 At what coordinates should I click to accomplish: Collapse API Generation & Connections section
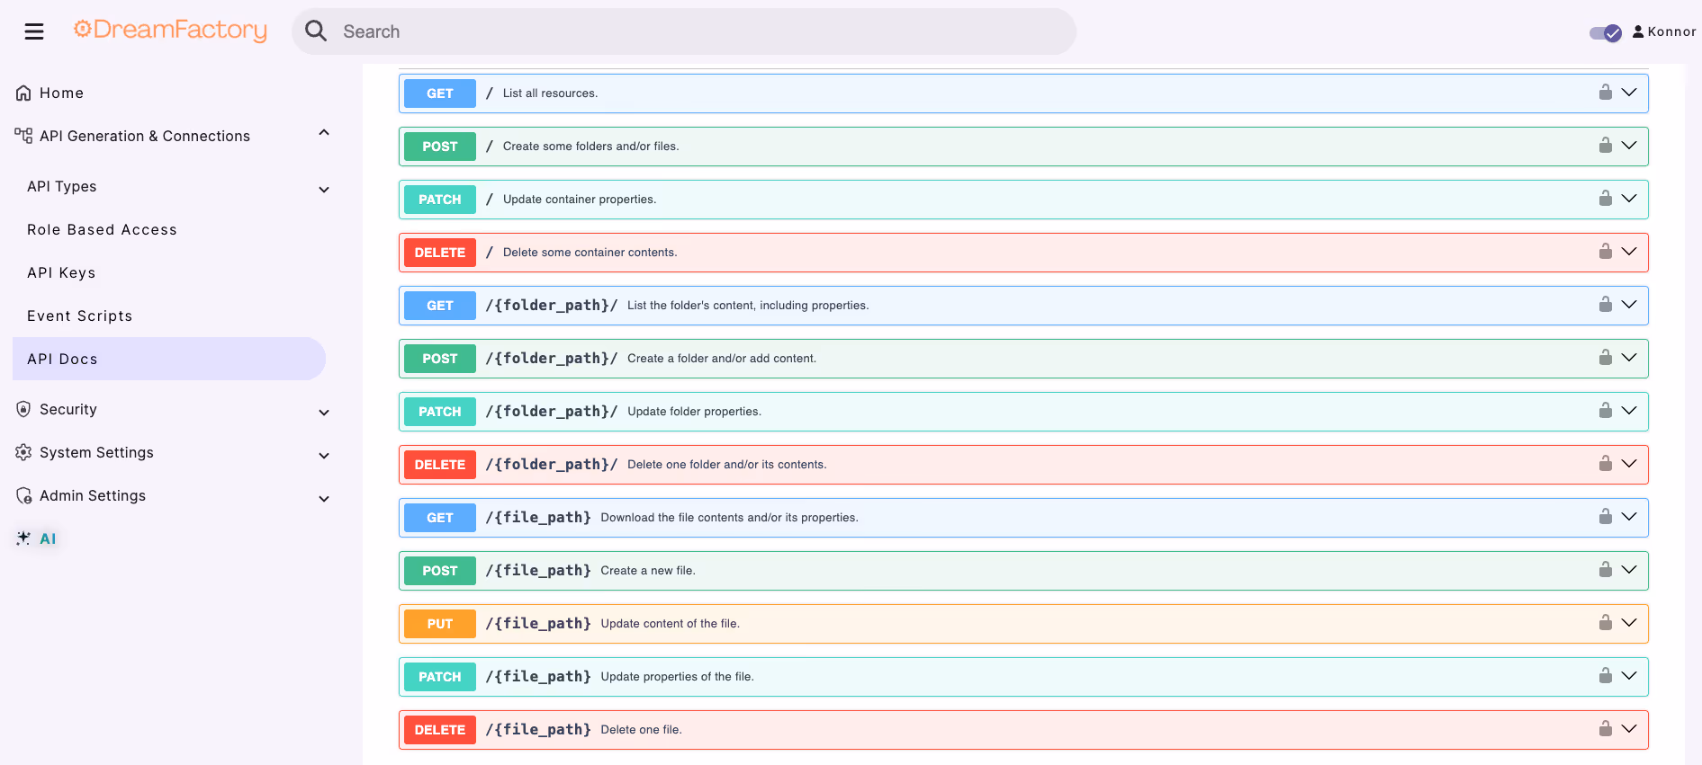[324, 133]
